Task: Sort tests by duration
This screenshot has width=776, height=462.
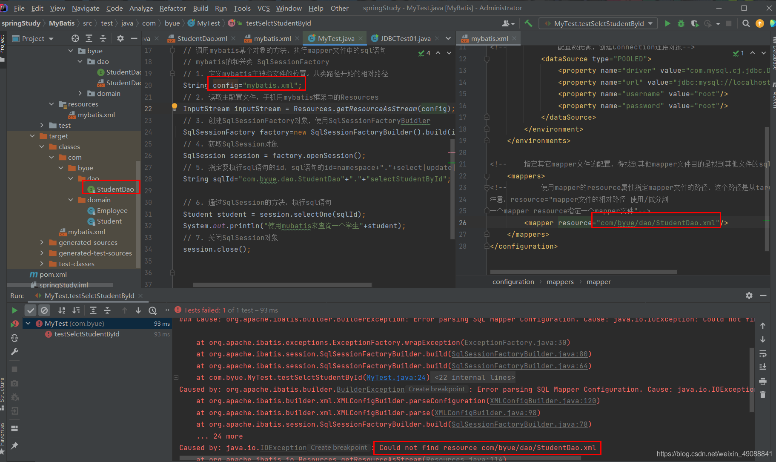Action: 76,310
